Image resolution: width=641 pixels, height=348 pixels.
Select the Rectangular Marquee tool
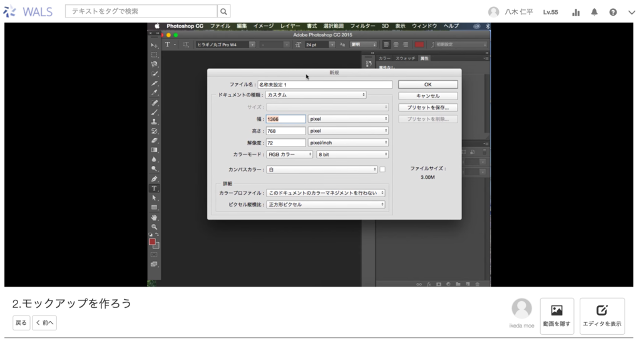click(154, 55)
